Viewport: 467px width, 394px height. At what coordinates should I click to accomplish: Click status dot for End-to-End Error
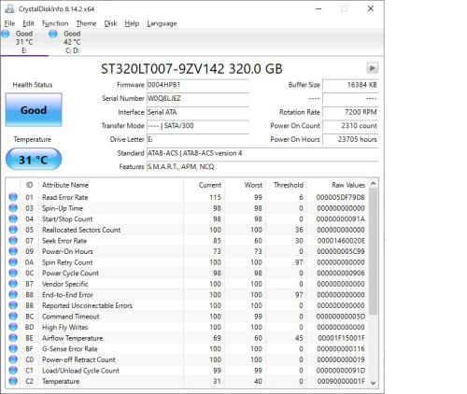point(13,294)
